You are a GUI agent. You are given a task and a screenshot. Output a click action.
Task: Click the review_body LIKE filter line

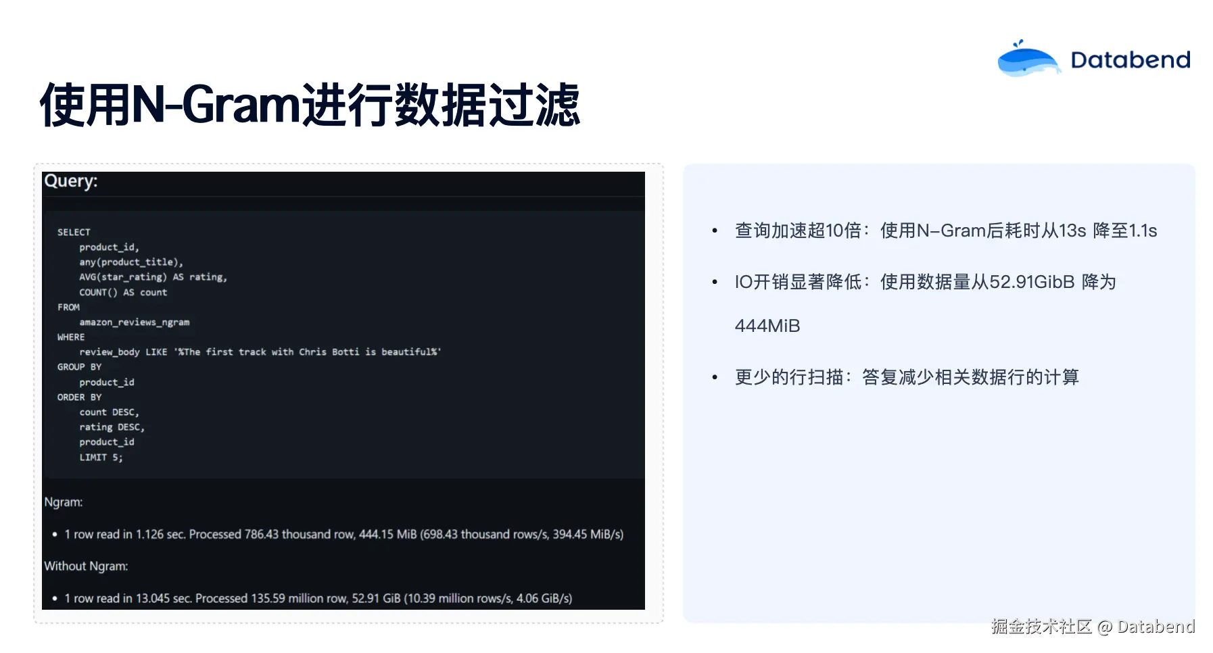coord(260,352)
